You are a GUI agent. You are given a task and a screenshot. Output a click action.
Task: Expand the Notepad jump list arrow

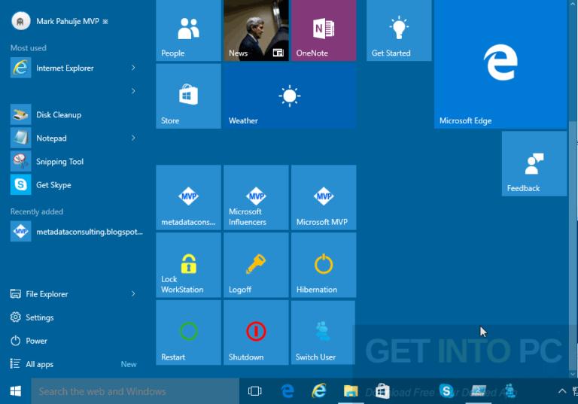point(133,138)
